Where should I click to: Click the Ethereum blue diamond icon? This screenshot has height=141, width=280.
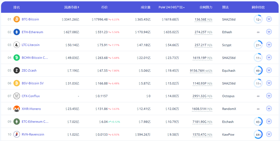click(x=17, y=32)
